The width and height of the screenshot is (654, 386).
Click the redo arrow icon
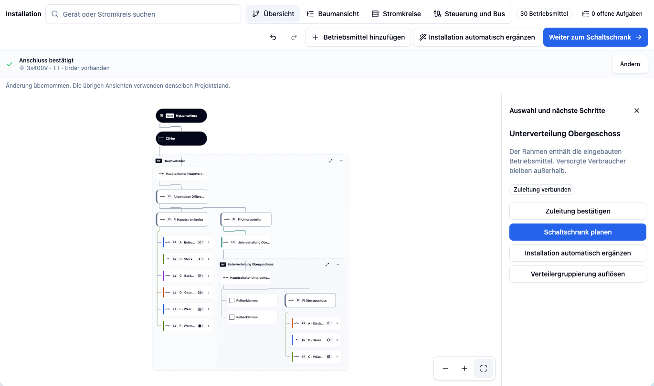click(x=294, y=37)
